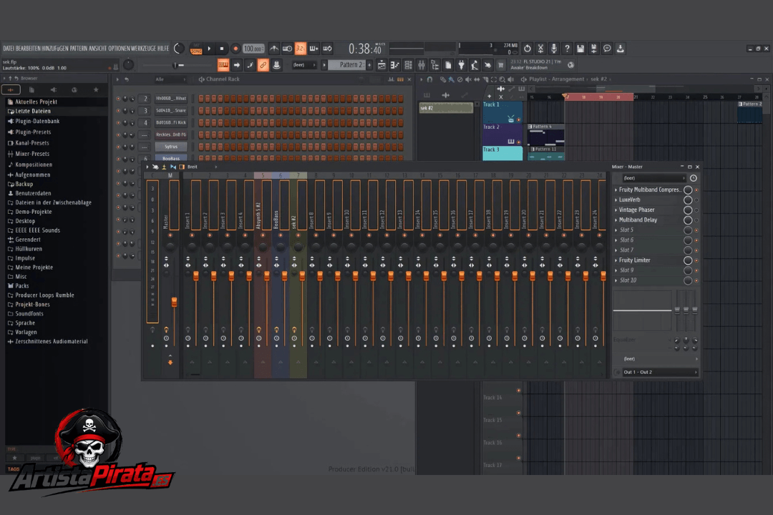Enable the 3.2 countdown before recording
The height and width of the screenshot is (515, 773).
300,49
